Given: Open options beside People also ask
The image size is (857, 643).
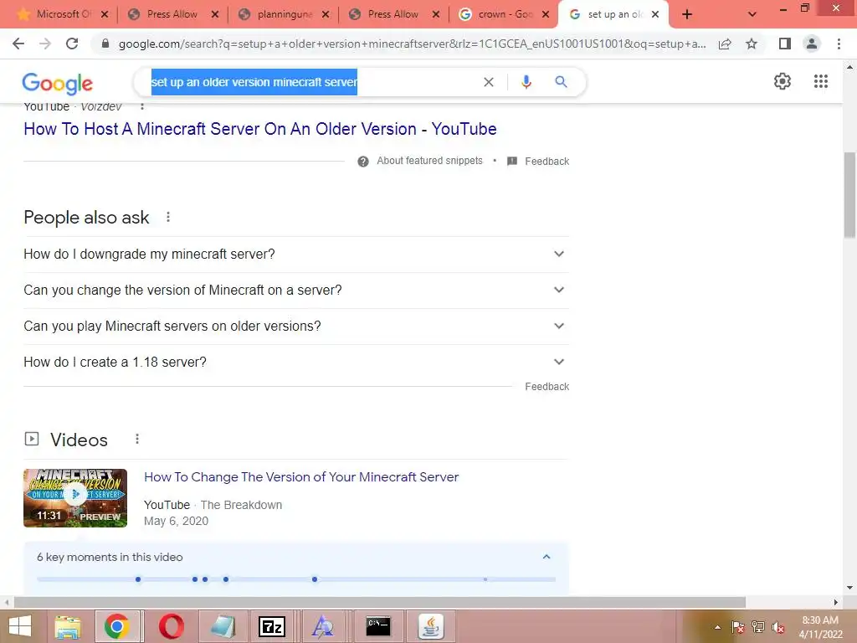Looking at the screenshot, I should tap(168, 217).
